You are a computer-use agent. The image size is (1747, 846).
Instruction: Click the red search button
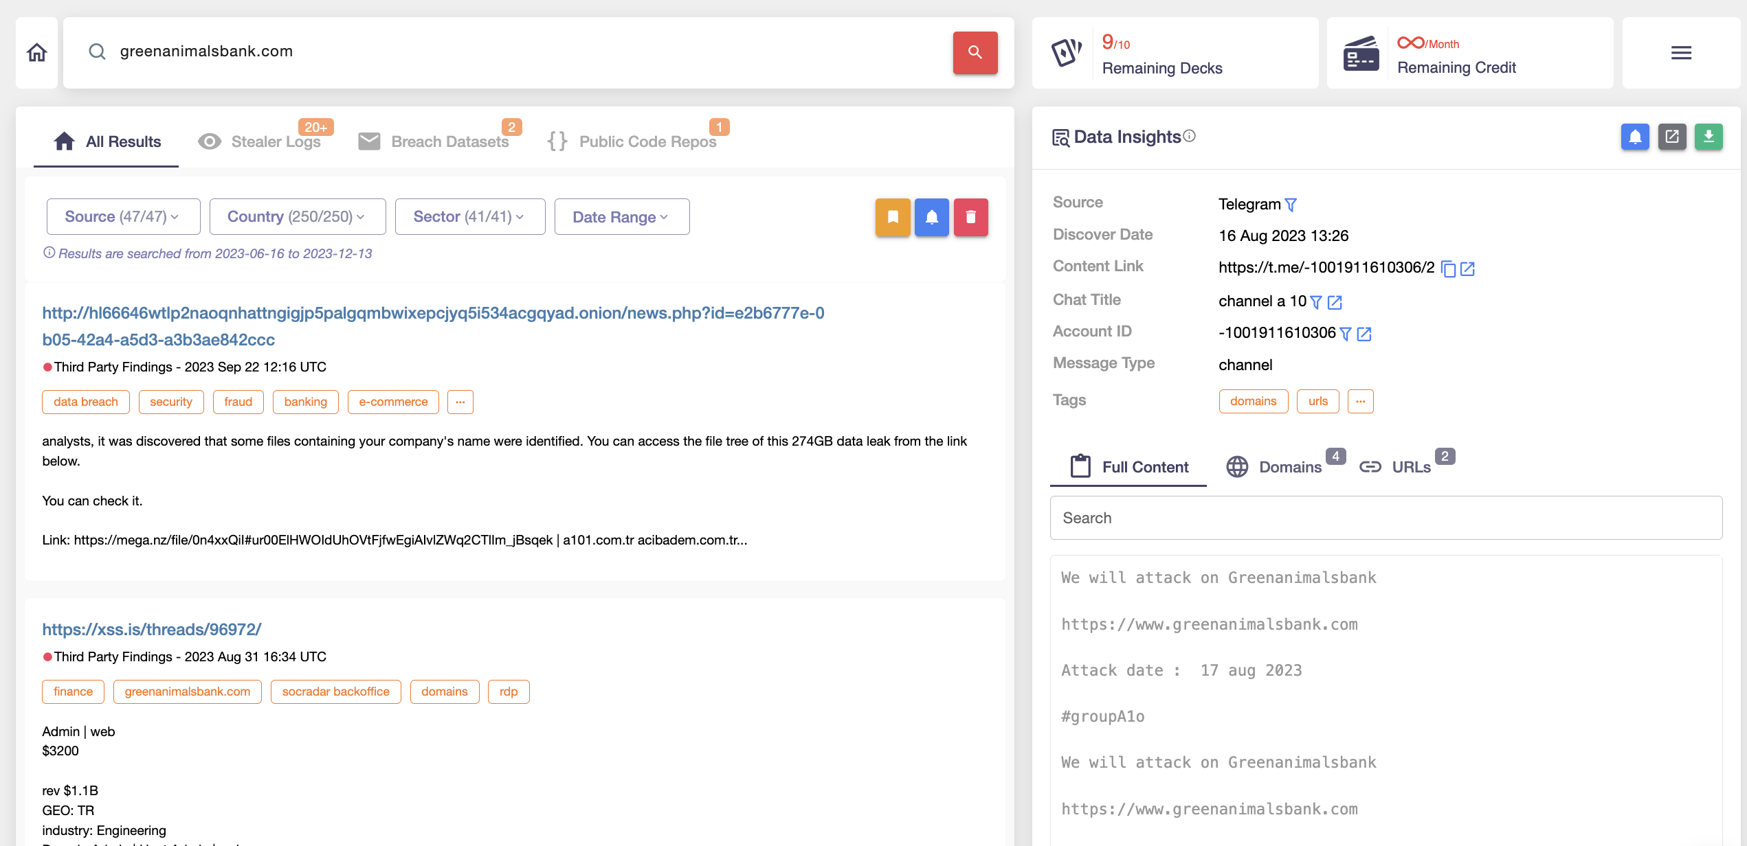point(975,53)
